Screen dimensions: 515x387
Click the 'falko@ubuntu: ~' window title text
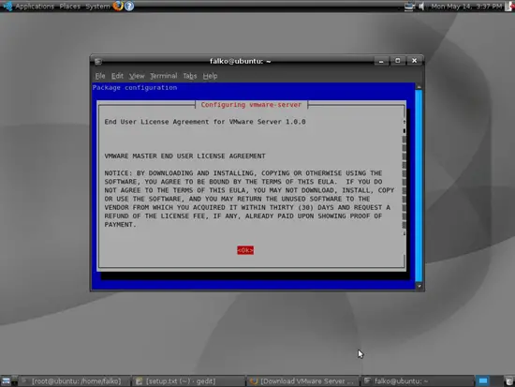tap(241, 61)
